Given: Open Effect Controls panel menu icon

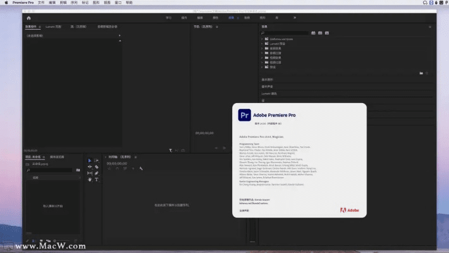Looking at the screenshot, I should click(x=40, y=27).
